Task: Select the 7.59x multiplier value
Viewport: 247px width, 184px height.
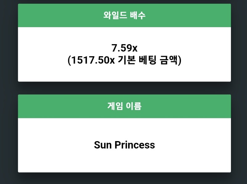Action: coord(124,48)
